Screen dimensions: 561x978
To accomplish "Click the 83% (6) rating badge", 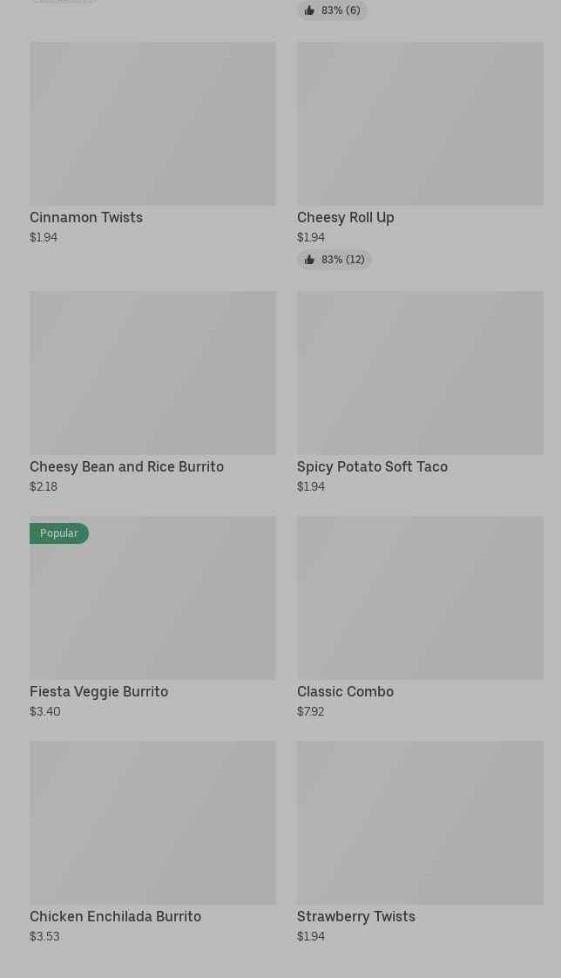I will pyautogui.click(x=332, y=10).
